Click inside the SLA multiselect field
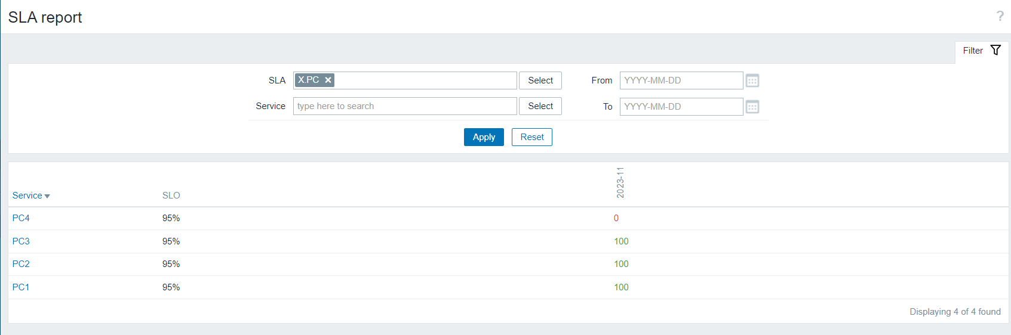Viewport: 1011px width, 335px height. [x=424, y=80]
